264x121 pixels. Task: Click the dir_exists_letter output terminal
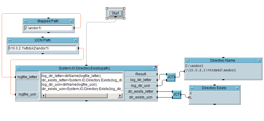point(140,91)
